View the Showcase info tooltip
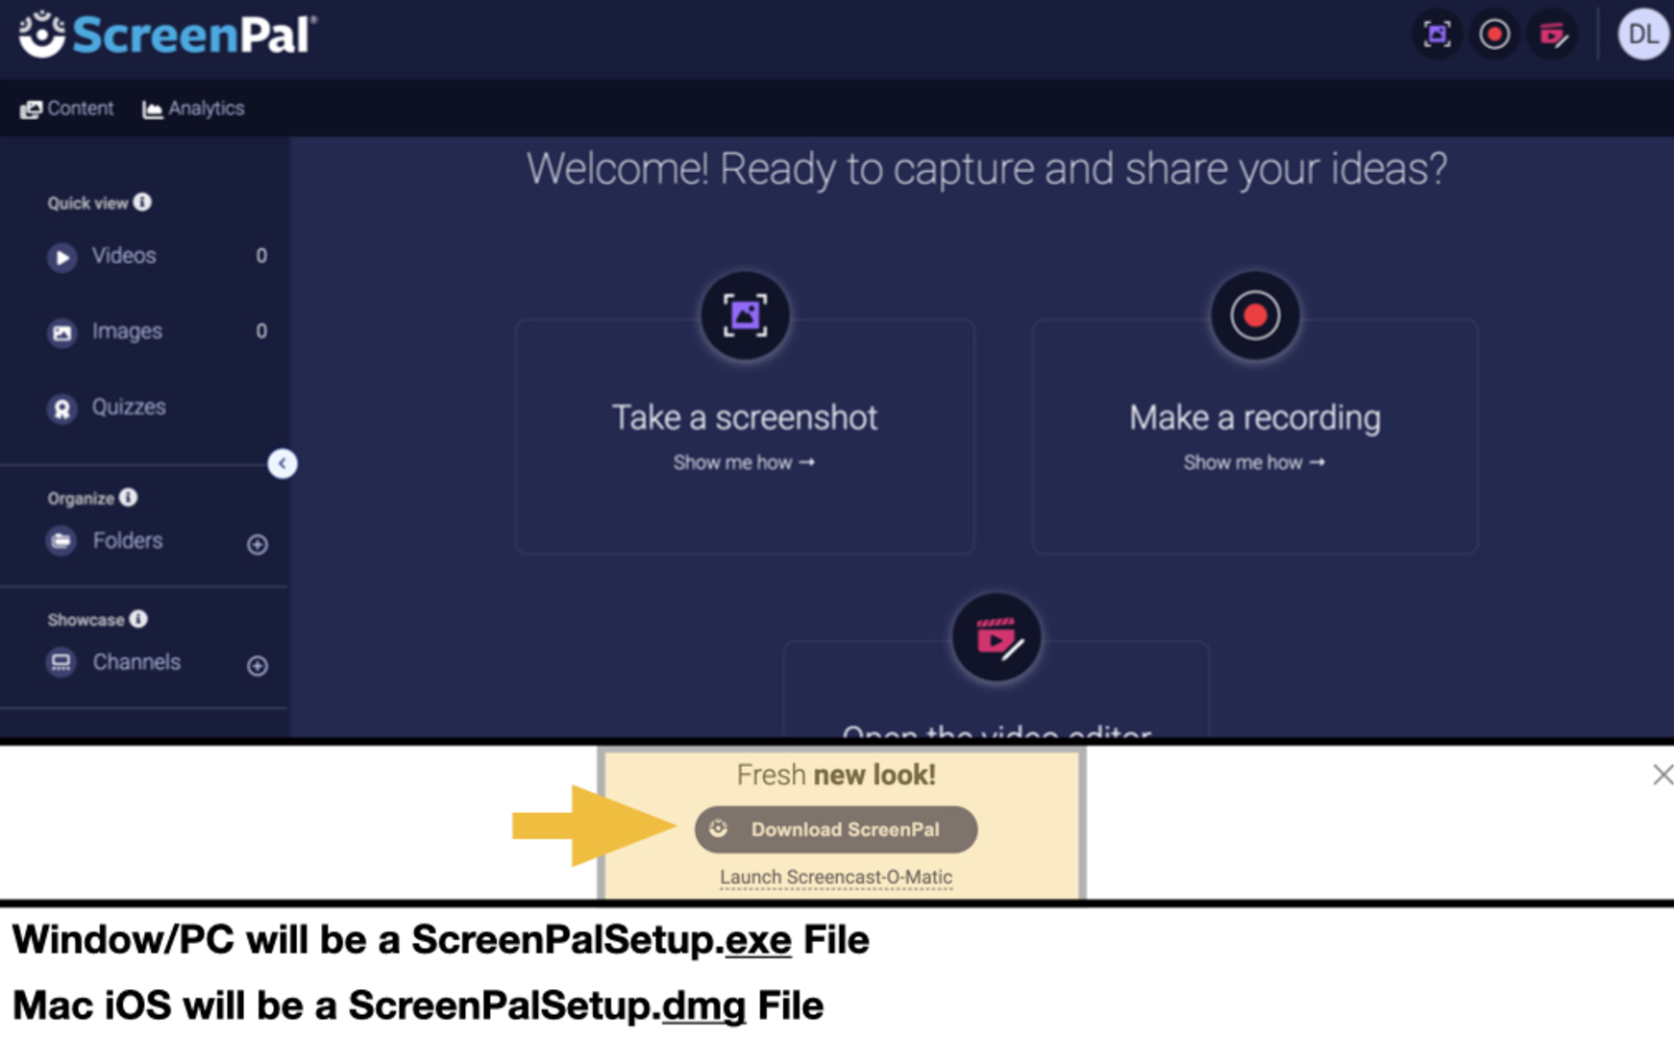 click(138, 619)
